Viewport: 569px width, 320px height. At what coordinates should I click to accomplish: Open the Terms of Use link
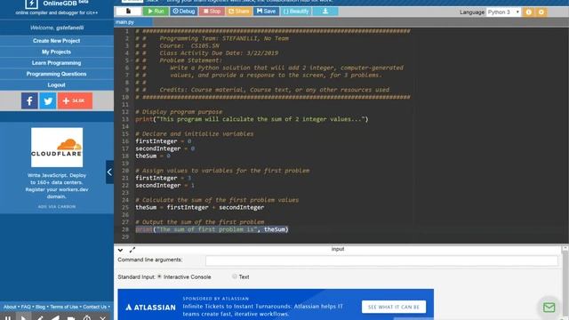coord(64,307)
